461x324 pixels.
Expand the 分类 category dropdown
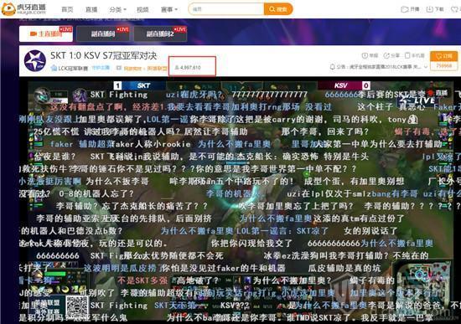click(x=117, y=9)
